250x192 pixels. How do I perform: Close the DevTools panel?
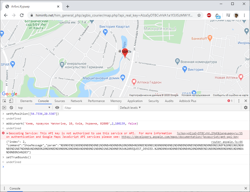(x=246, y=101)
